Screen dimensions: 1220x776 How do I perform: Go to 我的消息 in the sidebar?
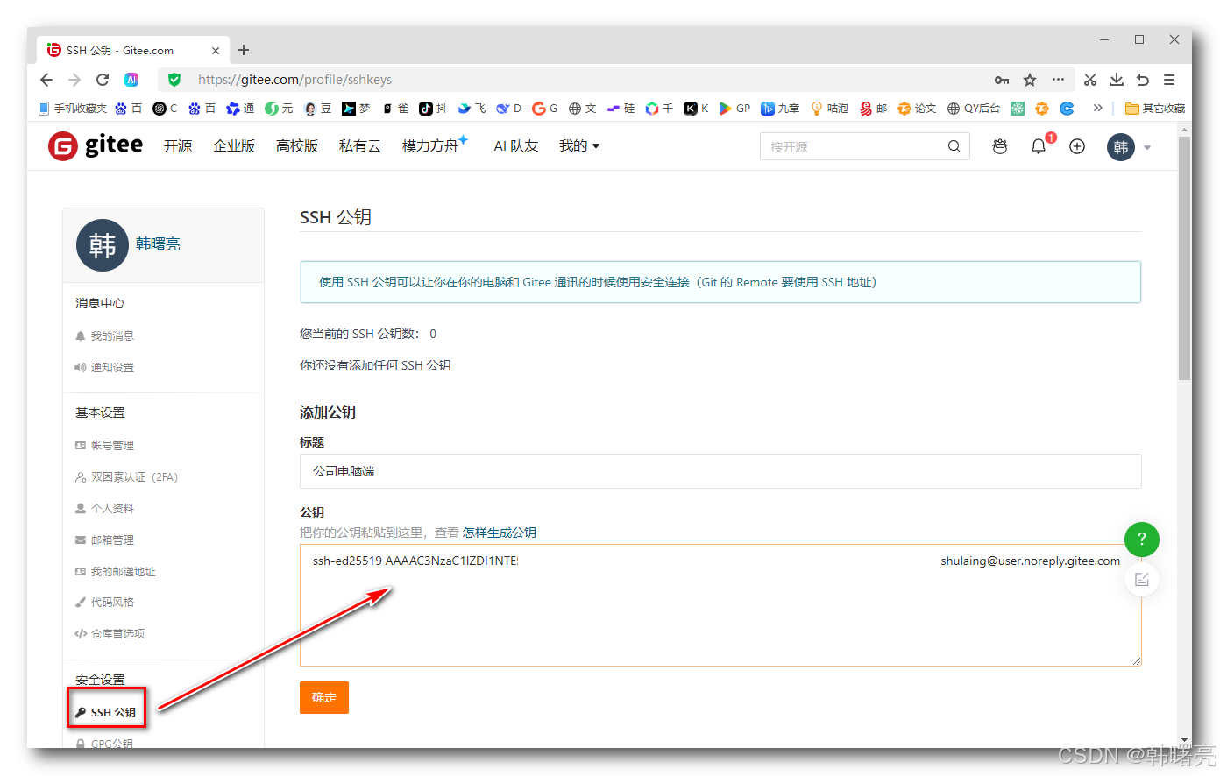(105, 335)
